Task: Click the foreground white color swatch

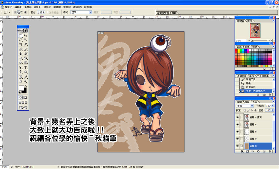Action: (21, 88)
